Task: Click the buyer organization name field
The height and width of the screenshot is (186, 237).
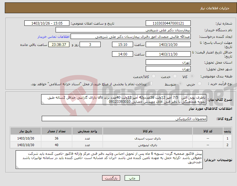Action: (123, 30)
